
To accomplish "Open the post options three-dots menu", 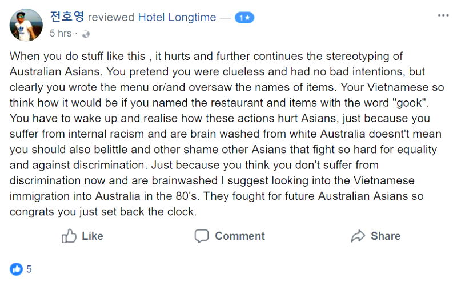I will tap(443, 15).
